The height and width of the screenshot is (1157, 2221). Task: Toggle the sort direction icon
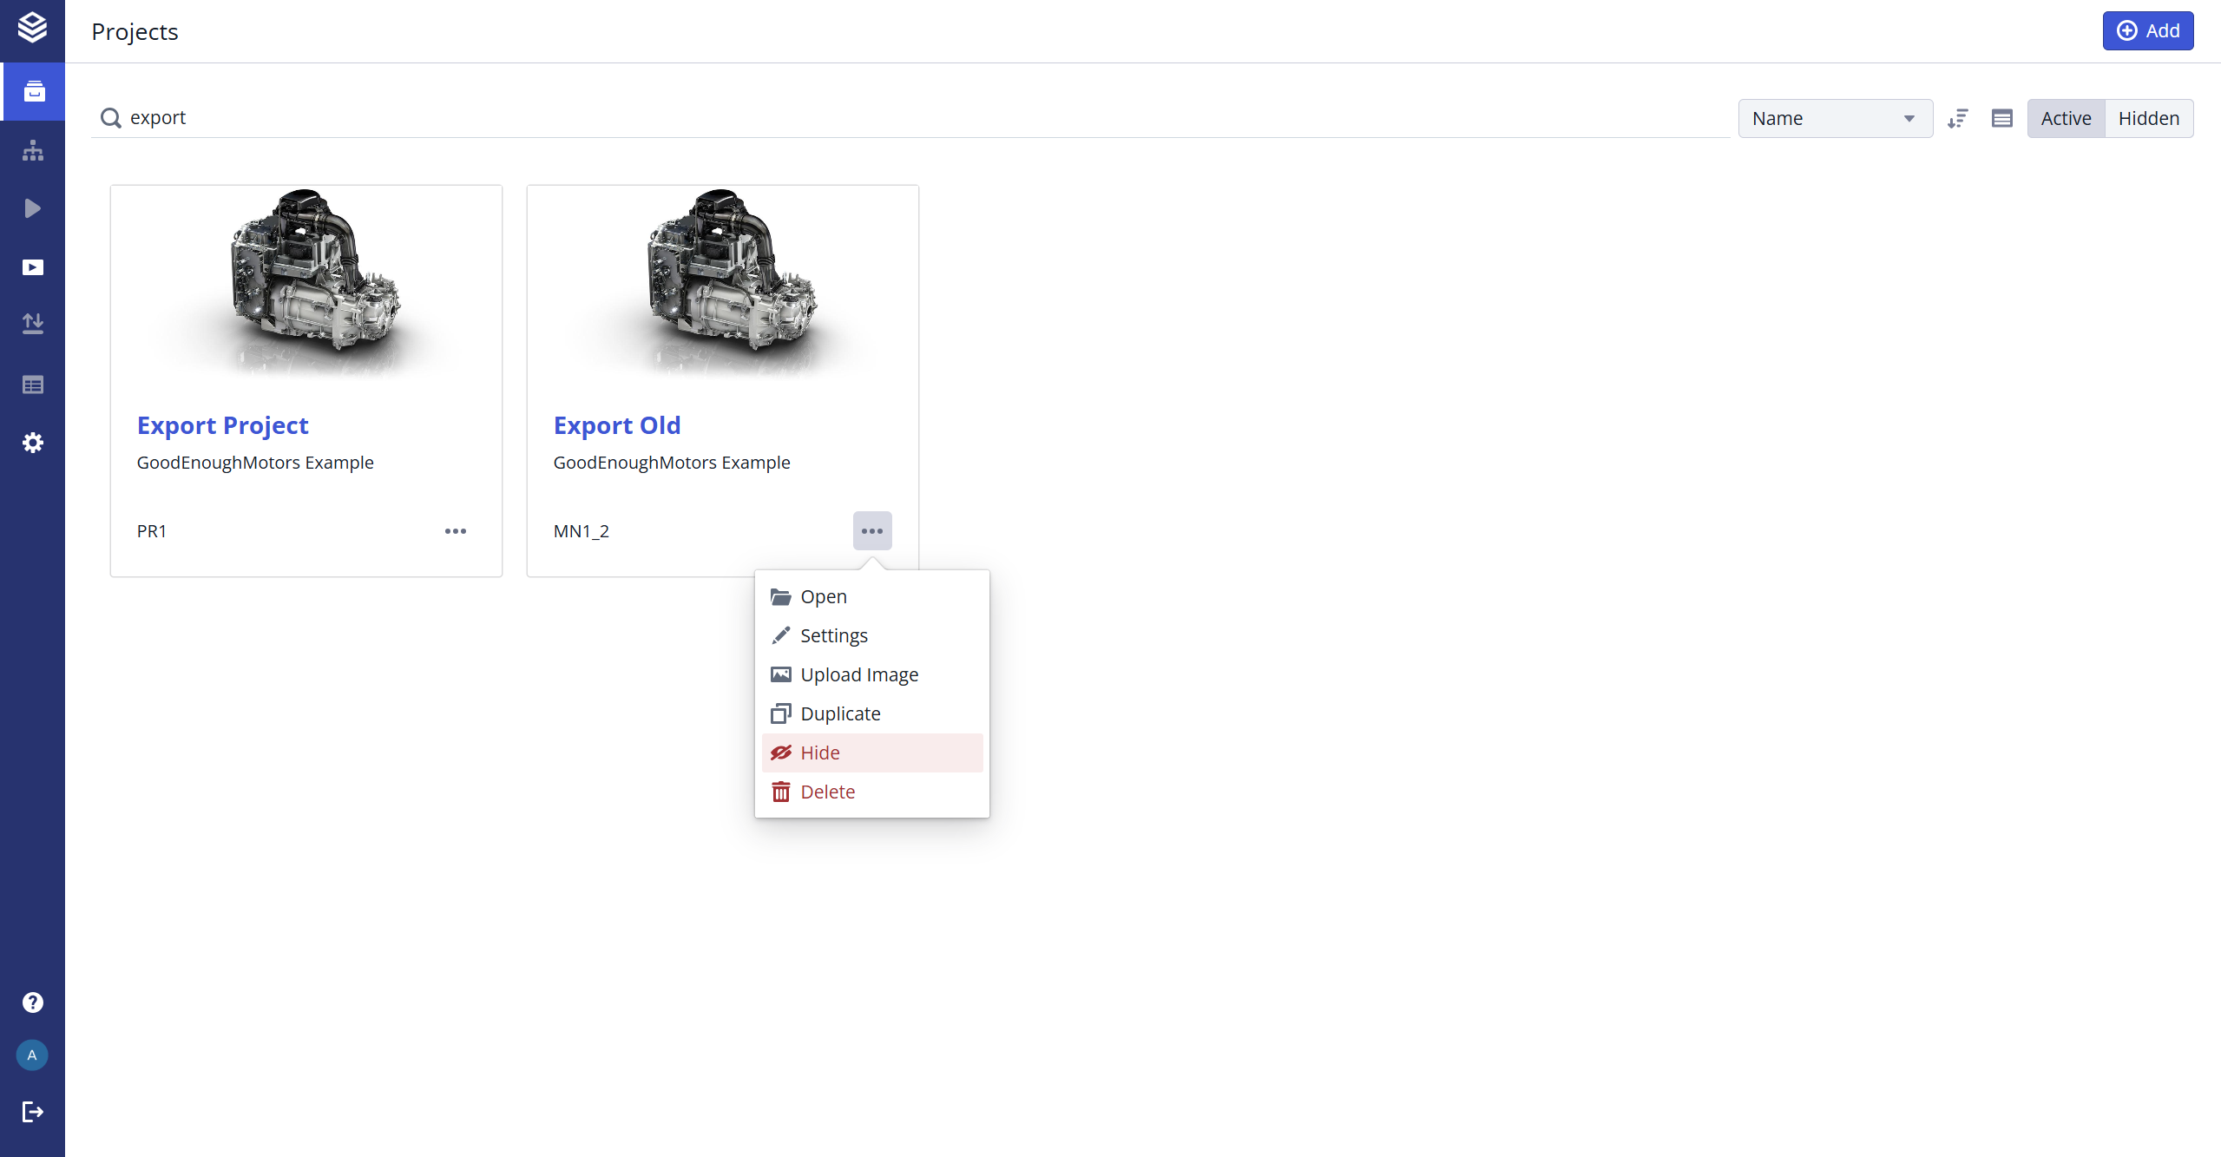click(1958, 119)
